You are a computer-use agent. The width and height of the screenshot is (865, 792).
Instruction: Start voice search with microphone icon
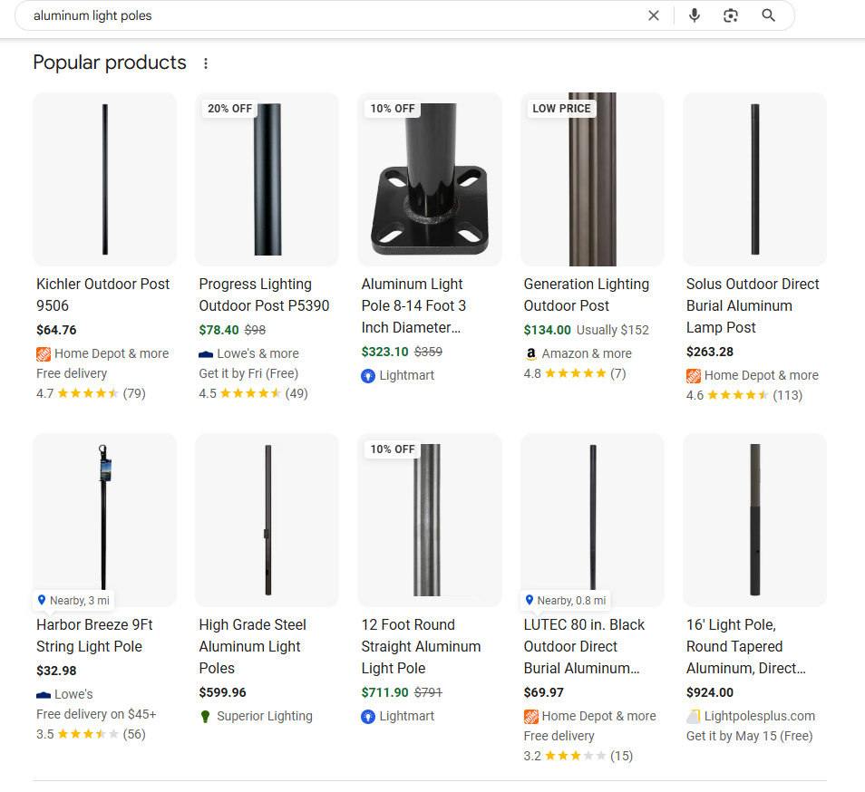pyautogui.click(x=694, y=15)
